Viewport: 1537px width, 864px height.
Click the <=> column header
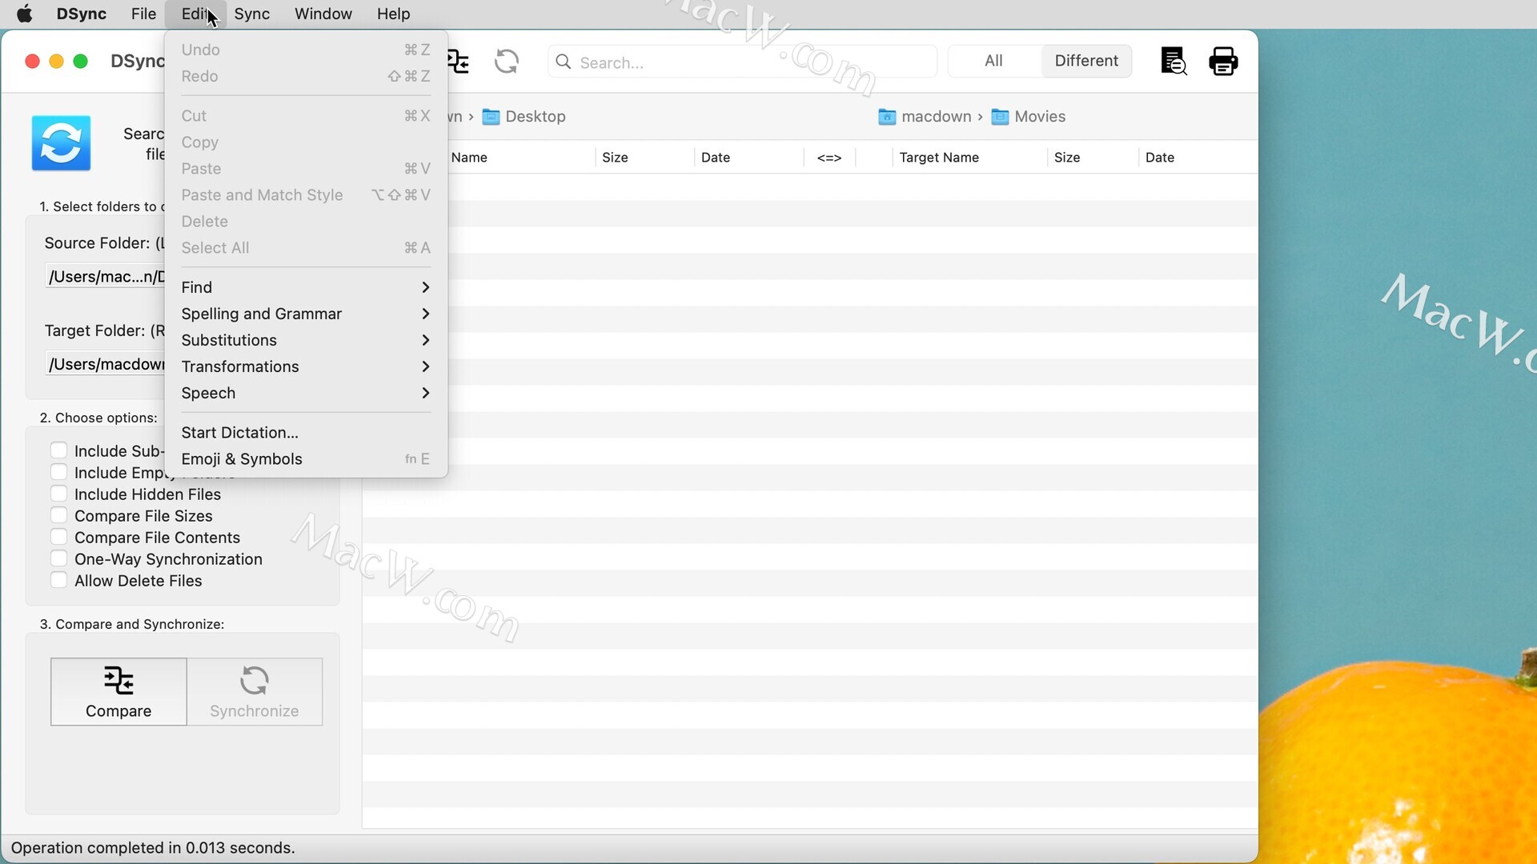pyautogui.click(x=829, y=158)
